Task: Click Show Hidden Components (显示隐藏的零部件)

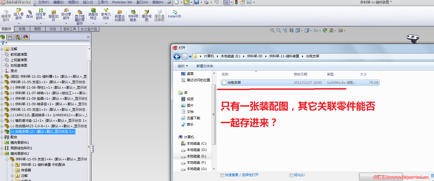Action: tap(80, 18)
